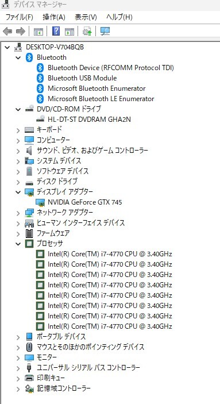Collapse the Bluetooth category

pos(18,57)
